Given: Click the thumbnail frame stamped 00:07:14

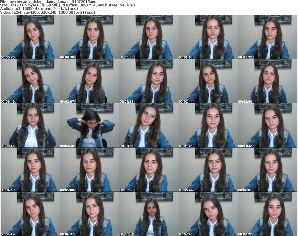Looking at the screenshot, I should click(208, 214).
